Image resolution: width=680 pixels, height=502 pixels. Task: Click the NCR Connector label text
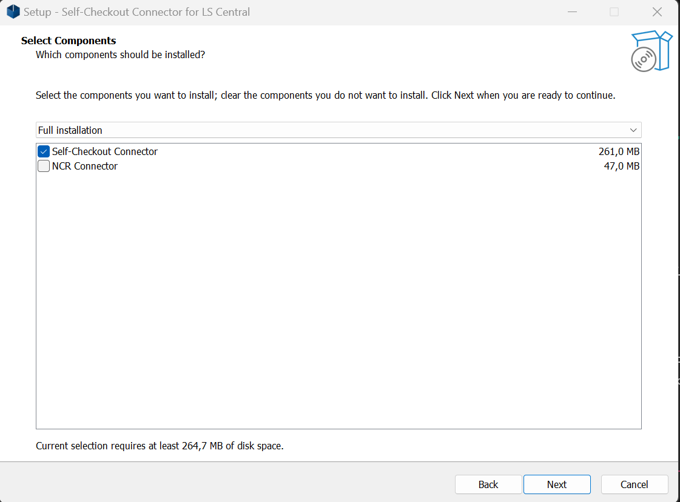pos(85,166)
